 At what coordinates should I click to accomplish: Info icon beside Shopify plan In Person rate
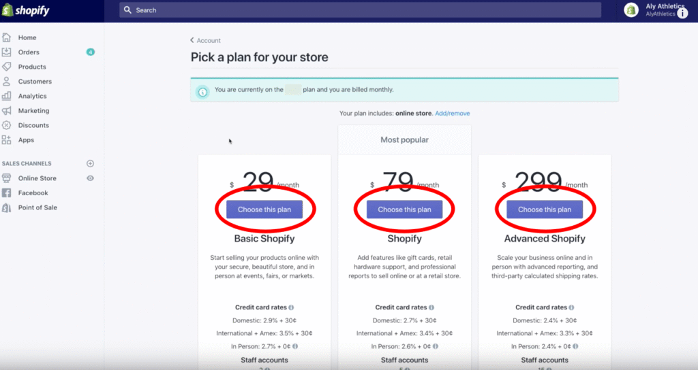coord(436,346)
